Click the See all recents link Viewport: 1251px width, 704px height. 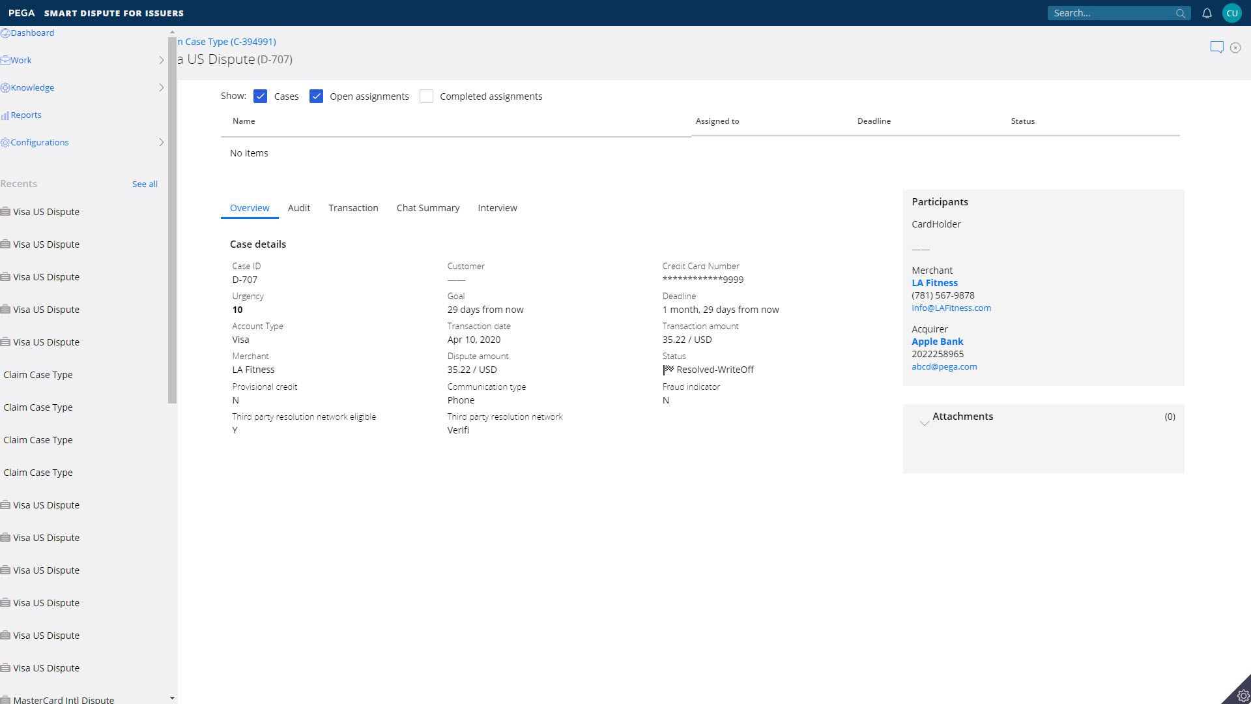pyautogui.click(x=145, y=184)
